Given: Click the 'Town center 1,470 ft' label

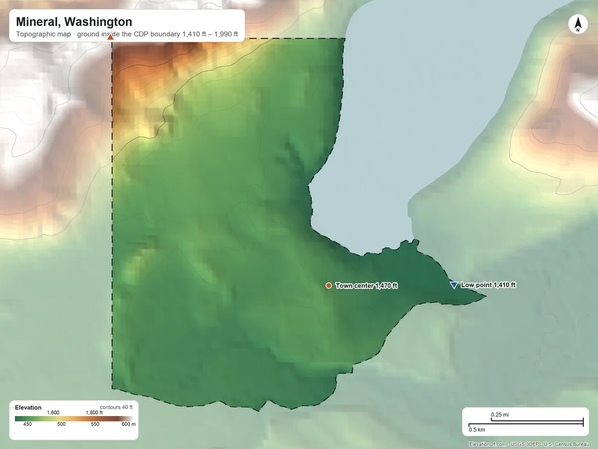Looking at the screenshot, I should (x=367, y=286).
